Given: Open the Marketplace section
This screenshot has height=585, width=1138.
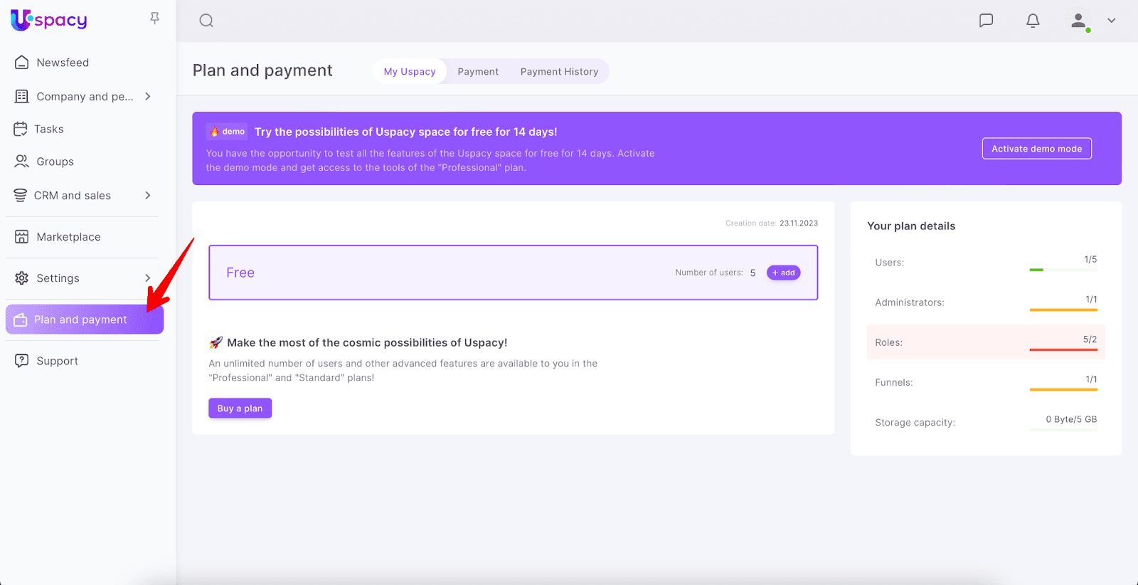Looking at the screenshot, I should [x=68, y=237].
